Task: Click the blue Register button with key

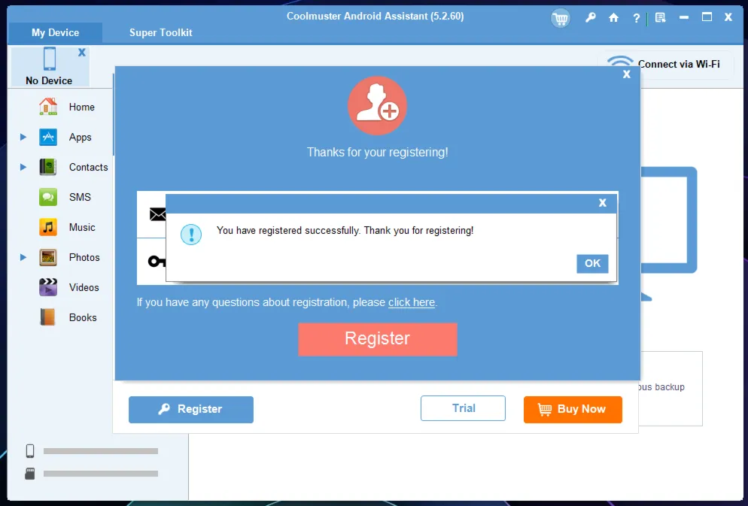Action: [x=191, y=409]
